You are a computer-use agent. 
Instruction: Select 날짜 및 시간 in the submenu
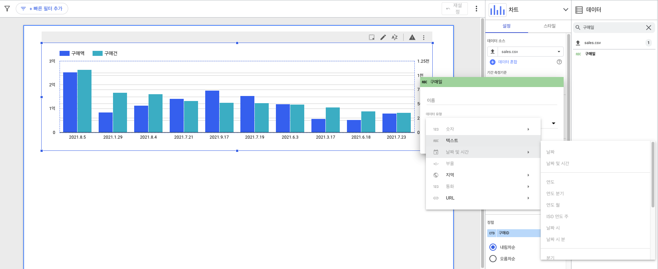(596, 164)
